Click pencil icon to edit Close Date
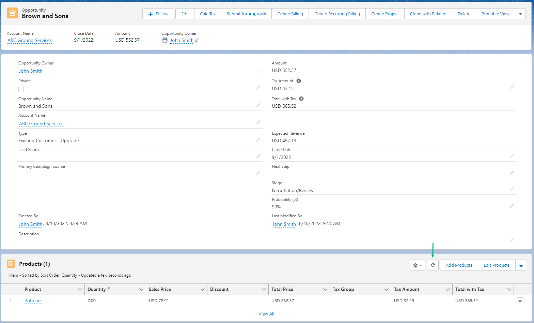The height and width of the screenshot is (323, 534). click(x=512, y=156)
